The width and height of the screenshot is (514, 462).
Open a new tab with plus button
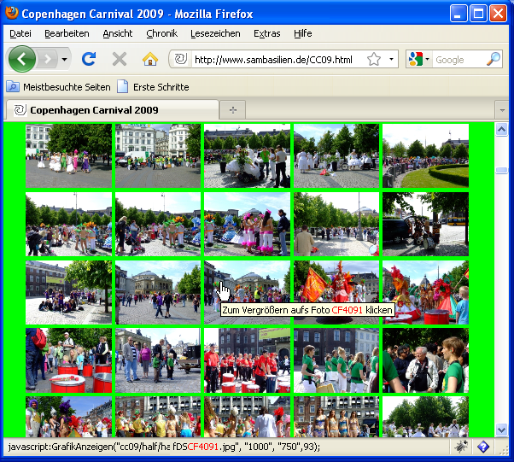(x=232, y=109)
